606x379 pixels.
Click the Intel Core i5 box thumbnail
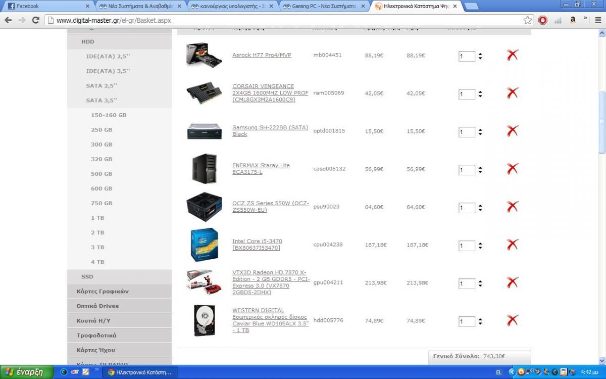204,245
